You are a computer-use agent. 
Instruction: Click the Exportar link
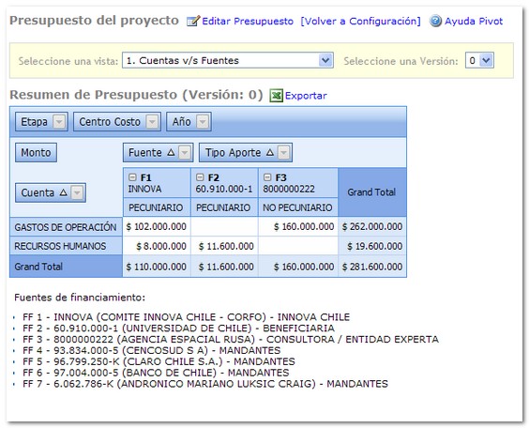click(306, 96)
